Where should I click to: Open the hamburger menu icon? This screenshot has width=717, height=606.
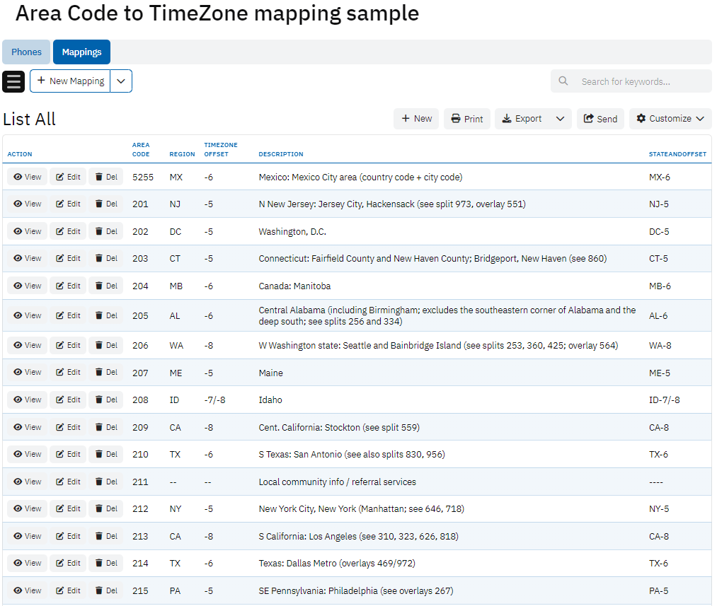[x=13, y=81]
